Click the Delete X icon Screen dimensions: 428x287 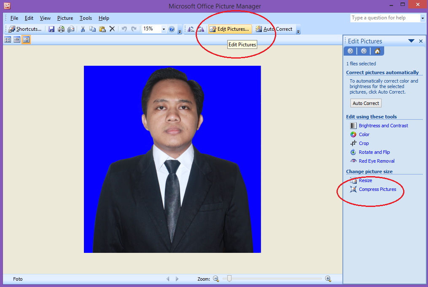pyautogui.click(x=112, y=29)
